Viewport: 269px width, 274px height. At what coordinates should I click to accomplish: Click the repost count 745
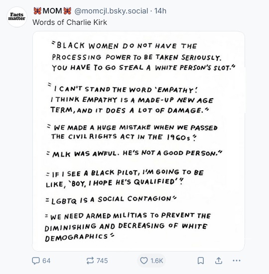[x=102, y=261]
